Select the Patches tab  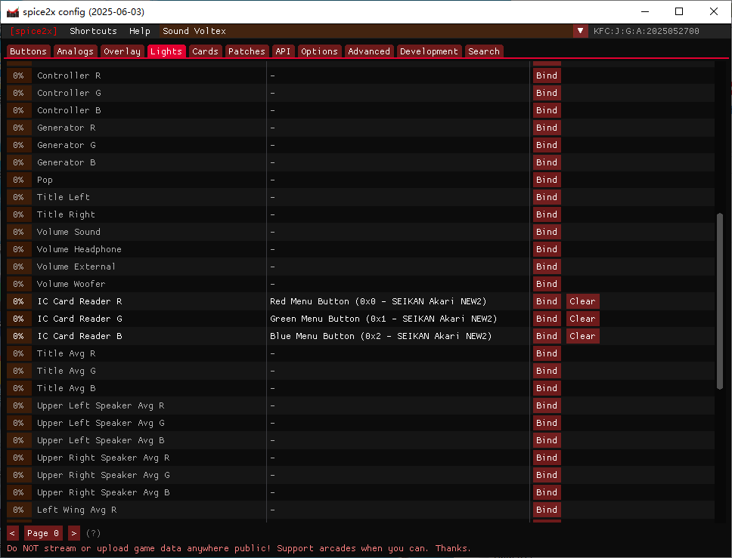pos(247,51)
